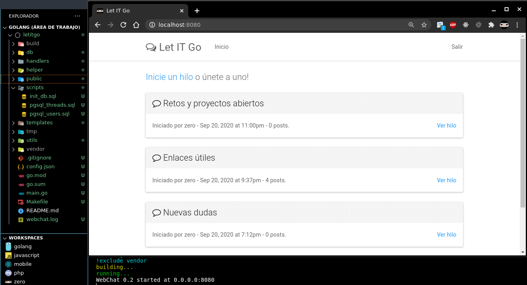
Task: Reload the page with the browser refresh icon
Action: 123,25
